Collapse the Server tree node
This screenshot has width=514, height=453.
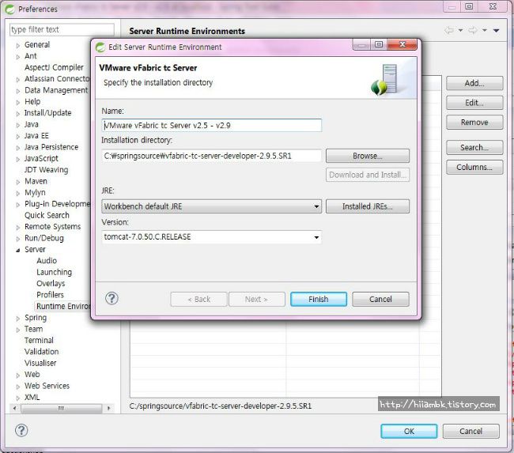pos(18,250)
